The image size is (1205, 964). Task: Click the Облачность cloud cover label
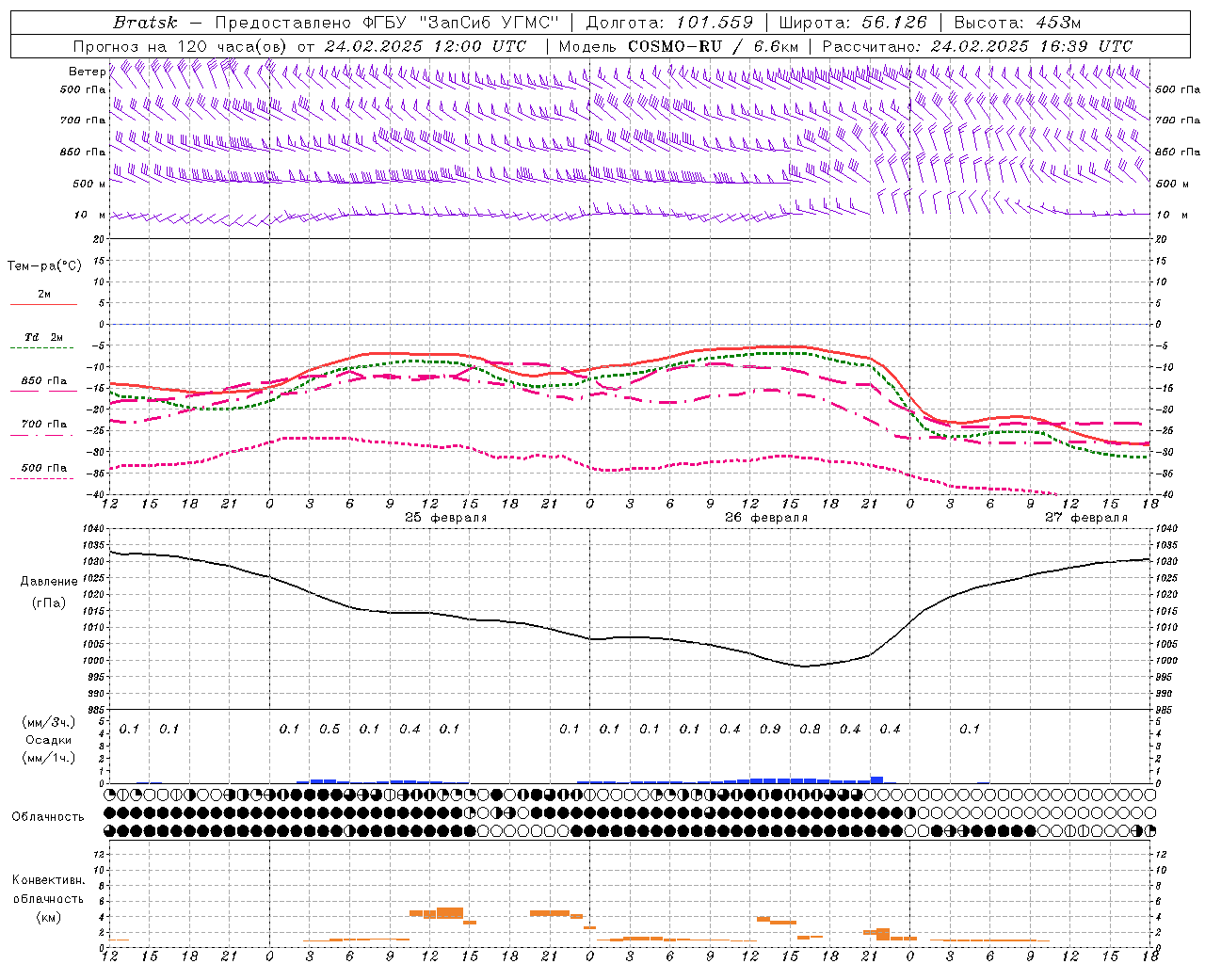click(x=48, y=817)
